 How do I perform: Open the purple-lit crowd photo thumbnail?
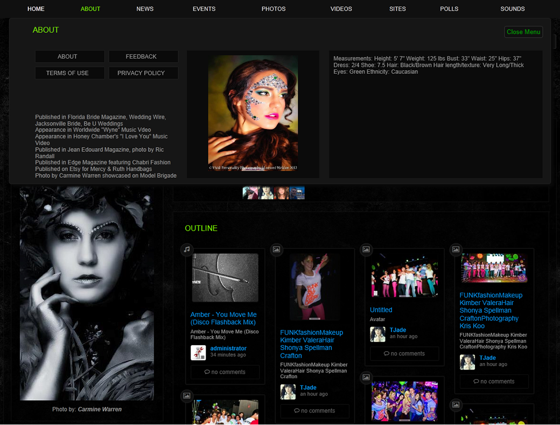(x=404, y=401)
